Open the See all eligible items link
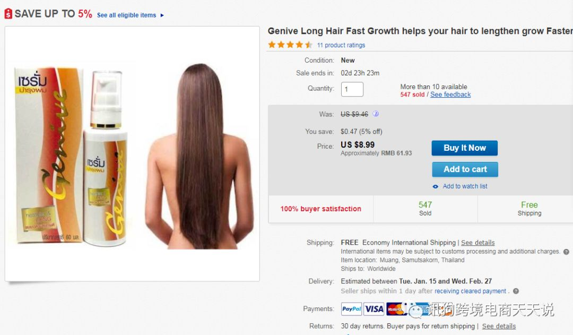The image size is (573, 335). pyautogui.click(x=126, y=15)
